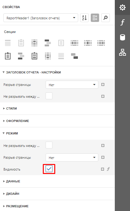The width and height of the screenshot is (130, 211).
Task: Open Разрыв страницы dropdown under Режим
Action: point(72,157)
